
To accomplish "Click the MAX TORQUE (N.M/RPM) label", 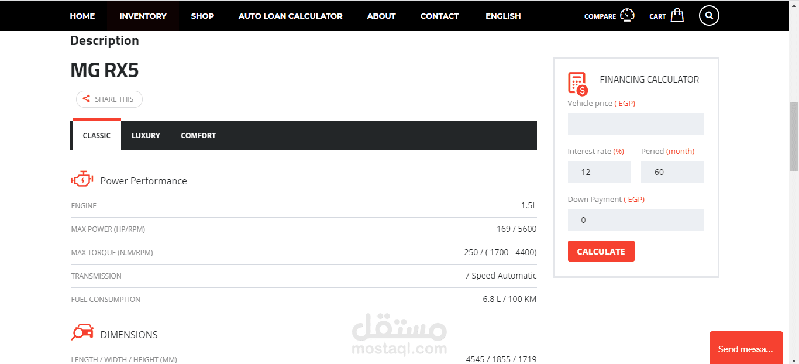I will tap(112, 253).
